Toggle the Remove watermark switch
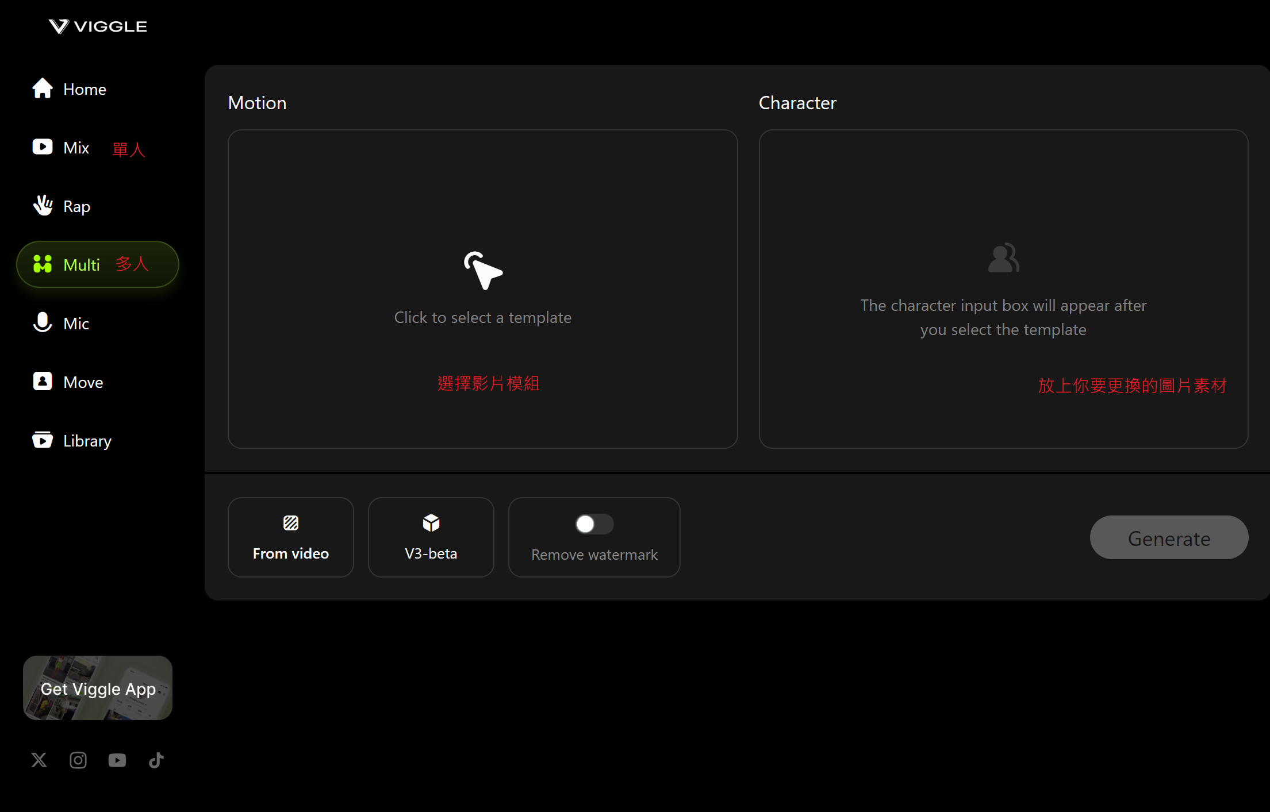Viewport: 1270px width, 812px height. (594, 524)
